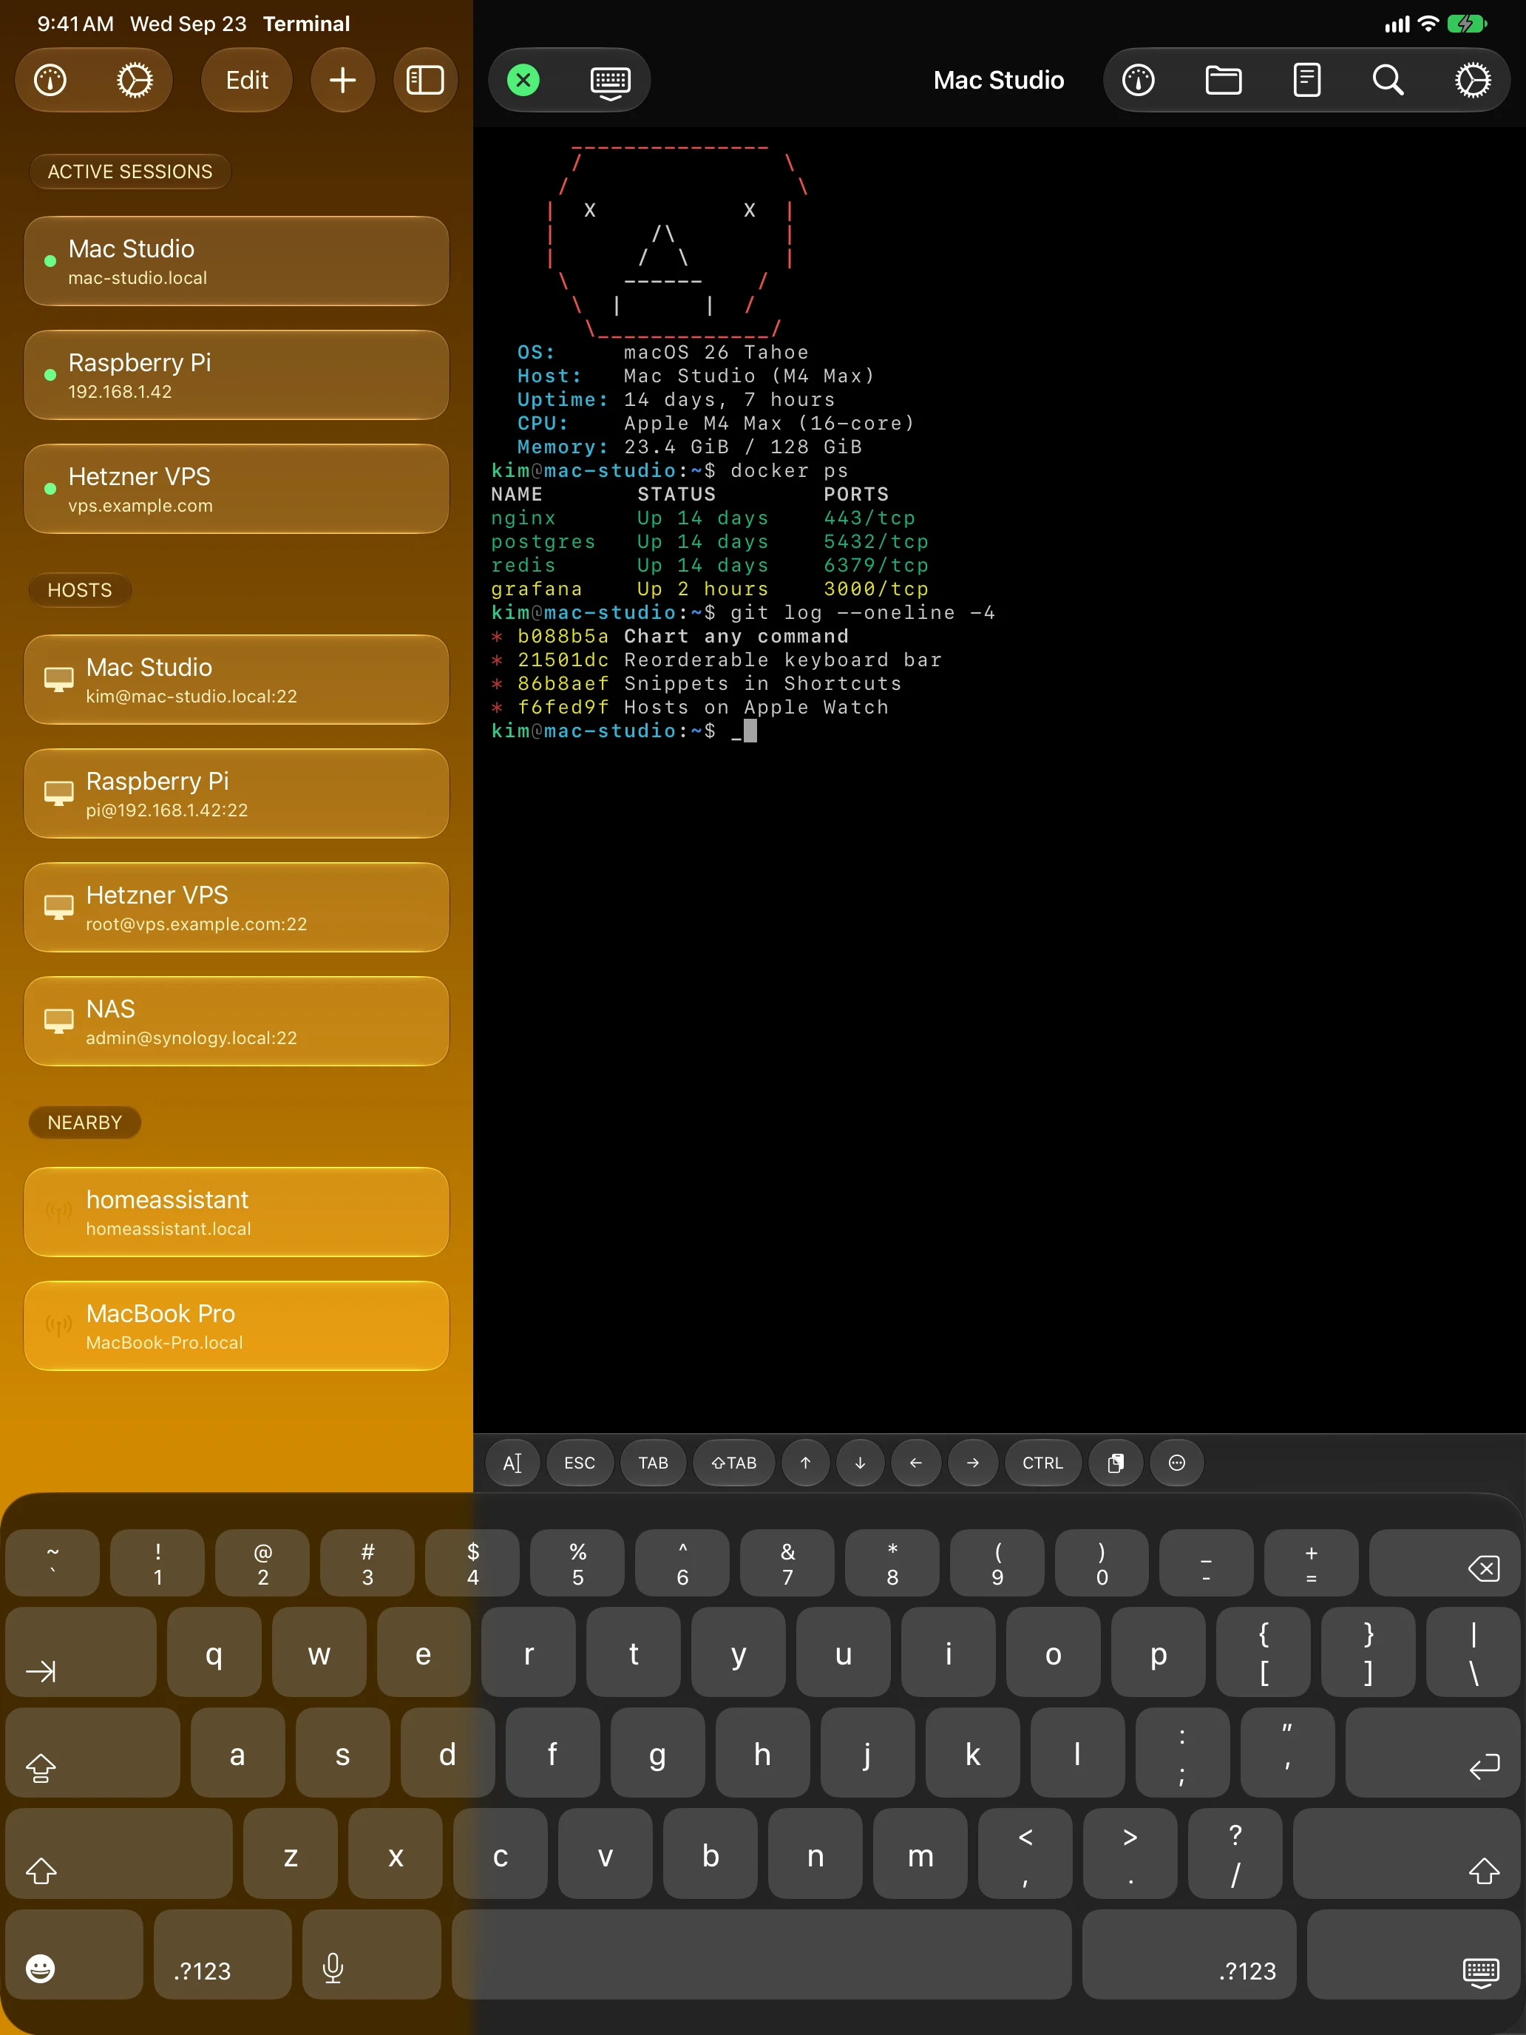This screenshot has height=2035, width=1526.
Task: Tap the TAB key on keyboard bar
Action: (x=653, y=1463)
